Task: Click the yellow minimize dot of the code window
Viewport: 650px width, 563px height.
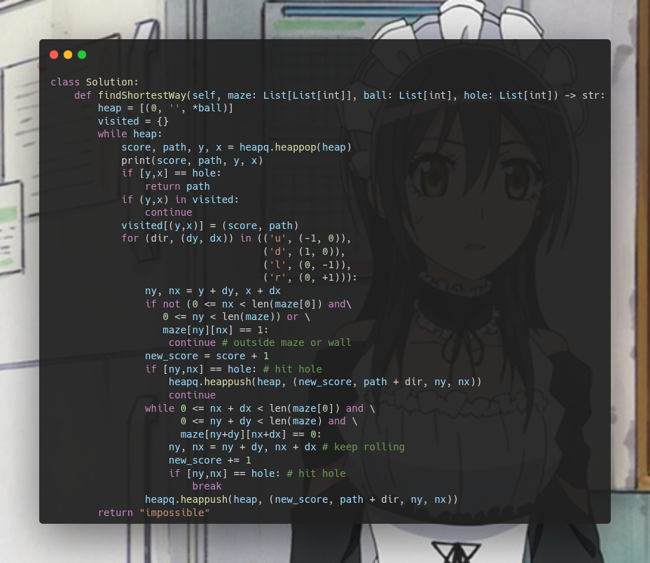Action: 68,55
